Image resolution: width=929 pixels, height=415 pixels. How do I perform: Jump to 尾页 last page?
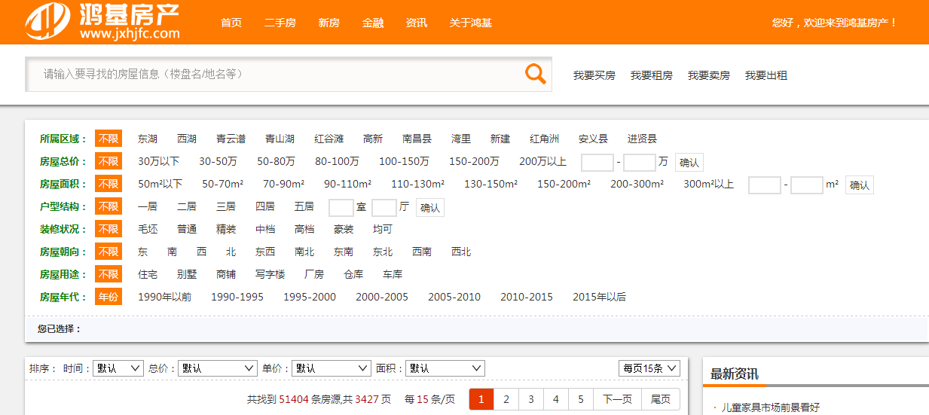[660, 399]
